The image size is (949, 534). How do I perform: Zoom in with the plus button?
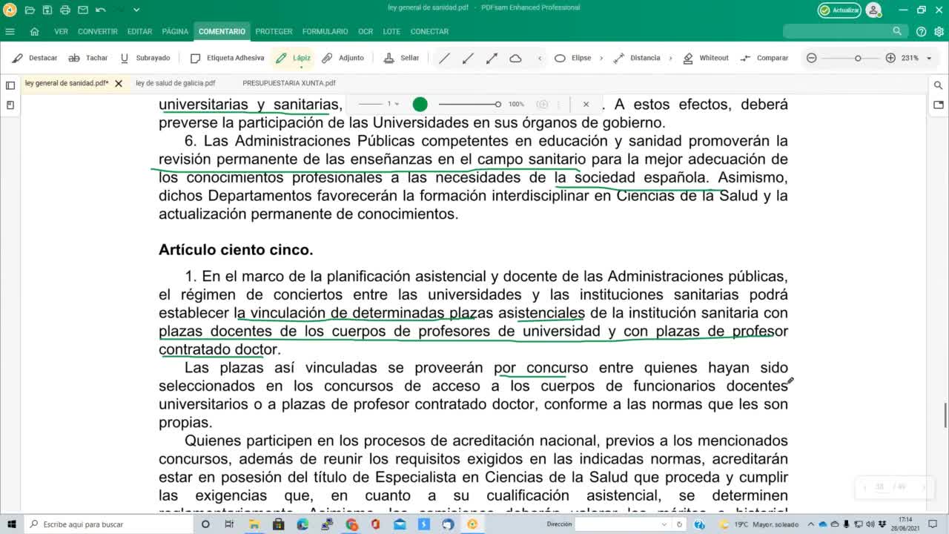point(890,58)
